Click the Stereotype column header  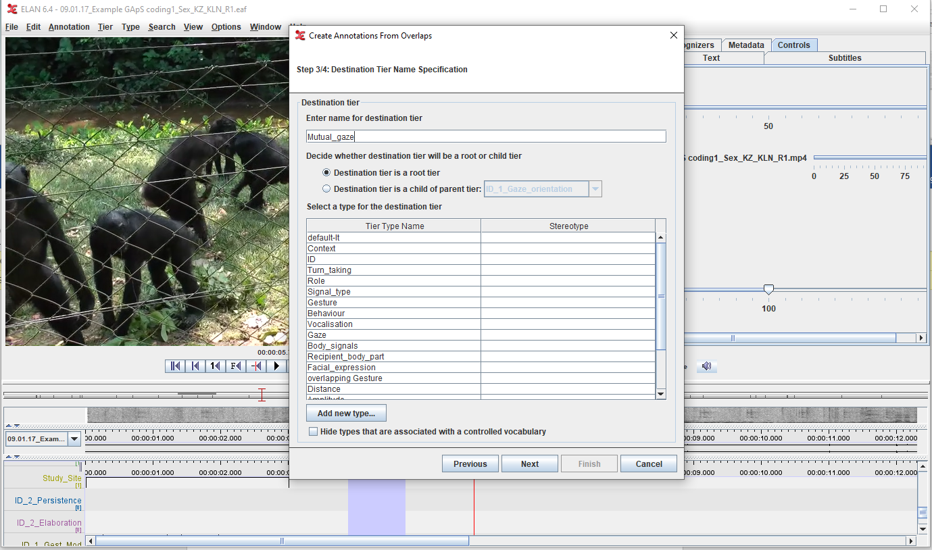(568, 226)
